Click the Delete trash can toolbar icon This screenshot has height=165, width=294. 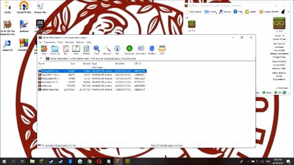tap(86, 50)
